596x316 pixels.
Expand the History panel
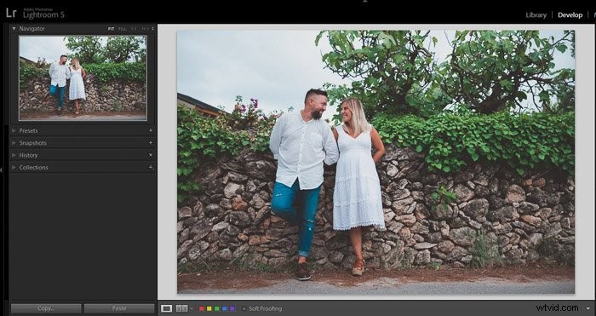point(14,155)
